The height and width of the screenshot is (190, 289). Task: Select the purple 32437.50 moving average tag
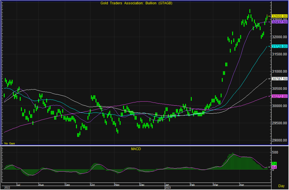click(279, 22)
